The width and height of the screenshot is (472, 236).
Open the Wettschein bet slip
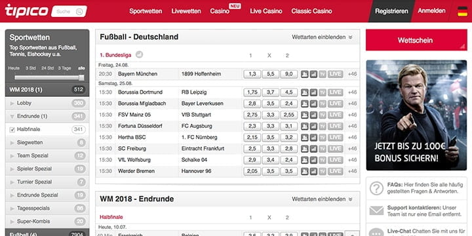click(x=416, y=40)
